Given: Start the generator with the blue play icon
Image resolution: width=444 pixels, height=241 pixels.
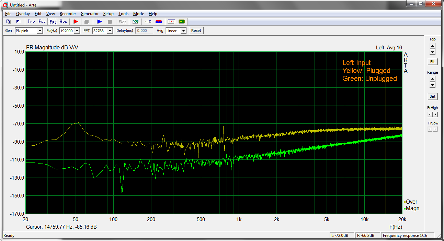Looking at the screenshot, I should point(99,22).
